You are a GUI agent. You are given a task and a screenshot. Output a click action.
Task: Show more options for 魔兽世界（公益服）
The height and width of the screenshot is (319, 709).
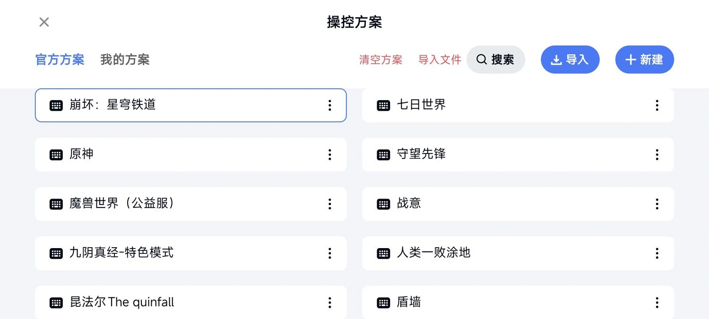click(329, 204)
